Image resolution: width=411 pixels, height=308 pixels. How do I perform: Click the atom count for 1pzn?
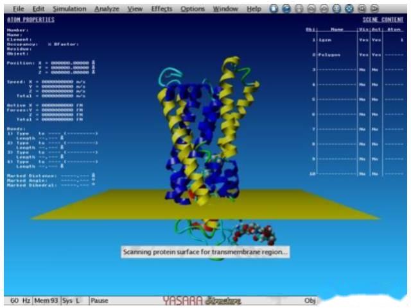(401, 40)
